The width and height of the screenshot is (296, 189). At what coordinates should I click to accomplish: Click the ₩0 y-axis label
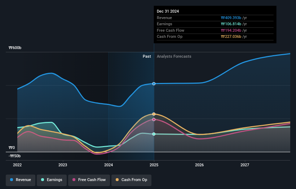point(12,148)
